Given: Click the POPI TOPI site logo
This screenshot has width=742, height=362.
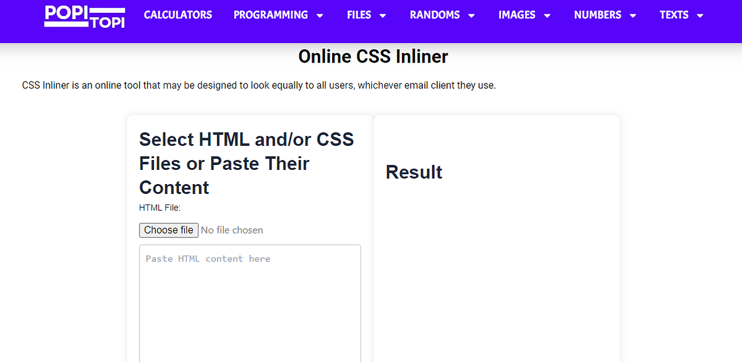Looking at the screenshot, I should coord(84,17).
